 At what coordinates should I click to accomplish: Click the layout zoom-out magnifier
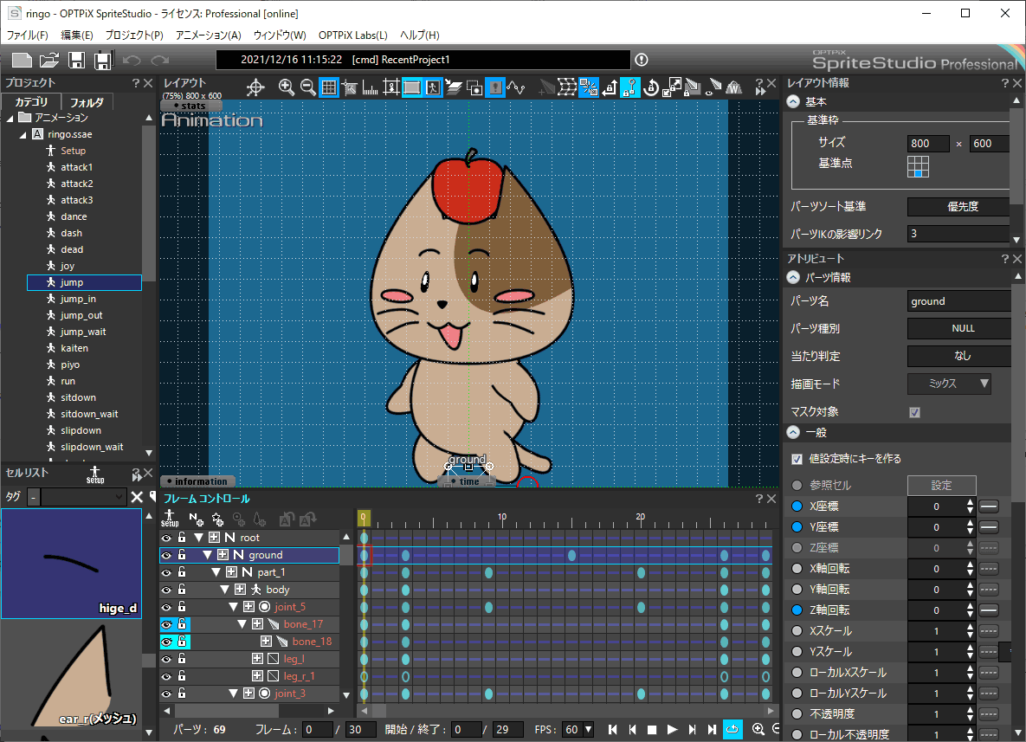[307, 87]
